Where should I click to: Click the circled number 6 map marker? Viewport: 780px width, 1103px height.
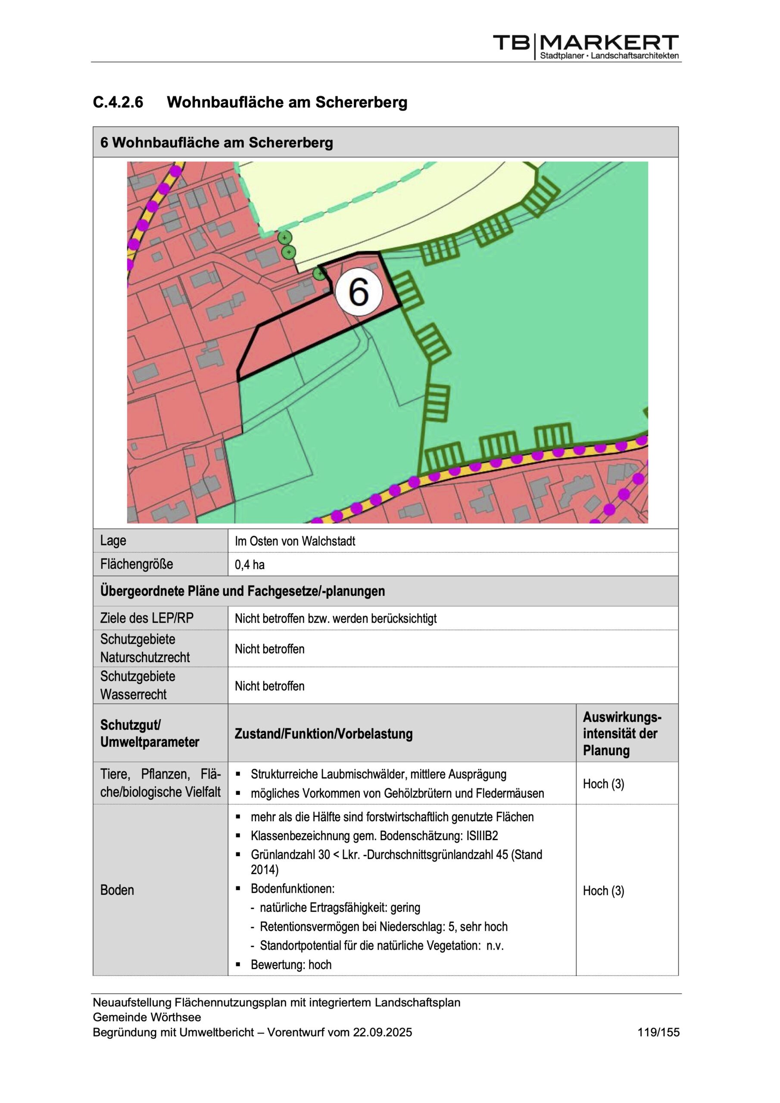click(x=359, y=292)
